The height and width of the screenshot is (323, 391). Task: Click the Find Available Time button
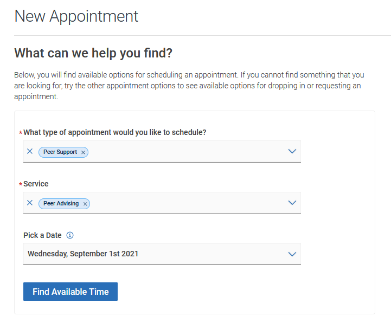(70, 292)
